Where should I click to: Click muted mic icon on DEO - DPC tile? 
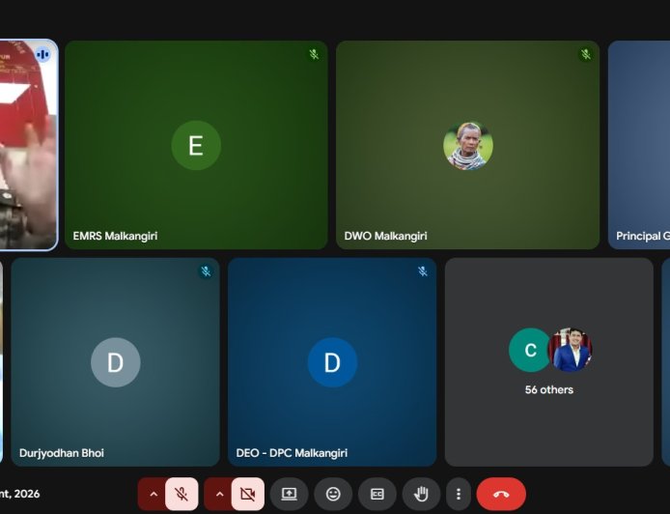tap(422, 271)
